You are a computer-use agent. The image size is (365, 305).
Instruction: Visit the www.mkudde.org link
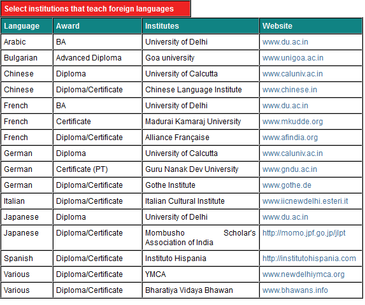pos(292,122)
